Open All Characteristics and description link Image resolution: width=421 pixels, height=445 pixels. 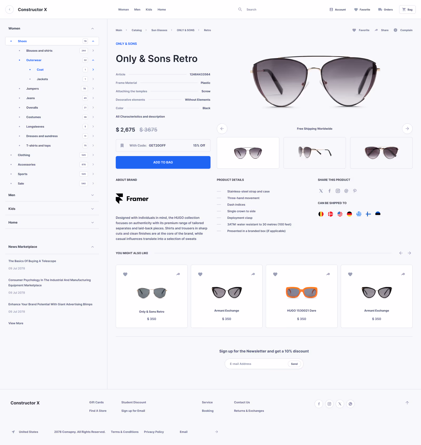point(140,117)
